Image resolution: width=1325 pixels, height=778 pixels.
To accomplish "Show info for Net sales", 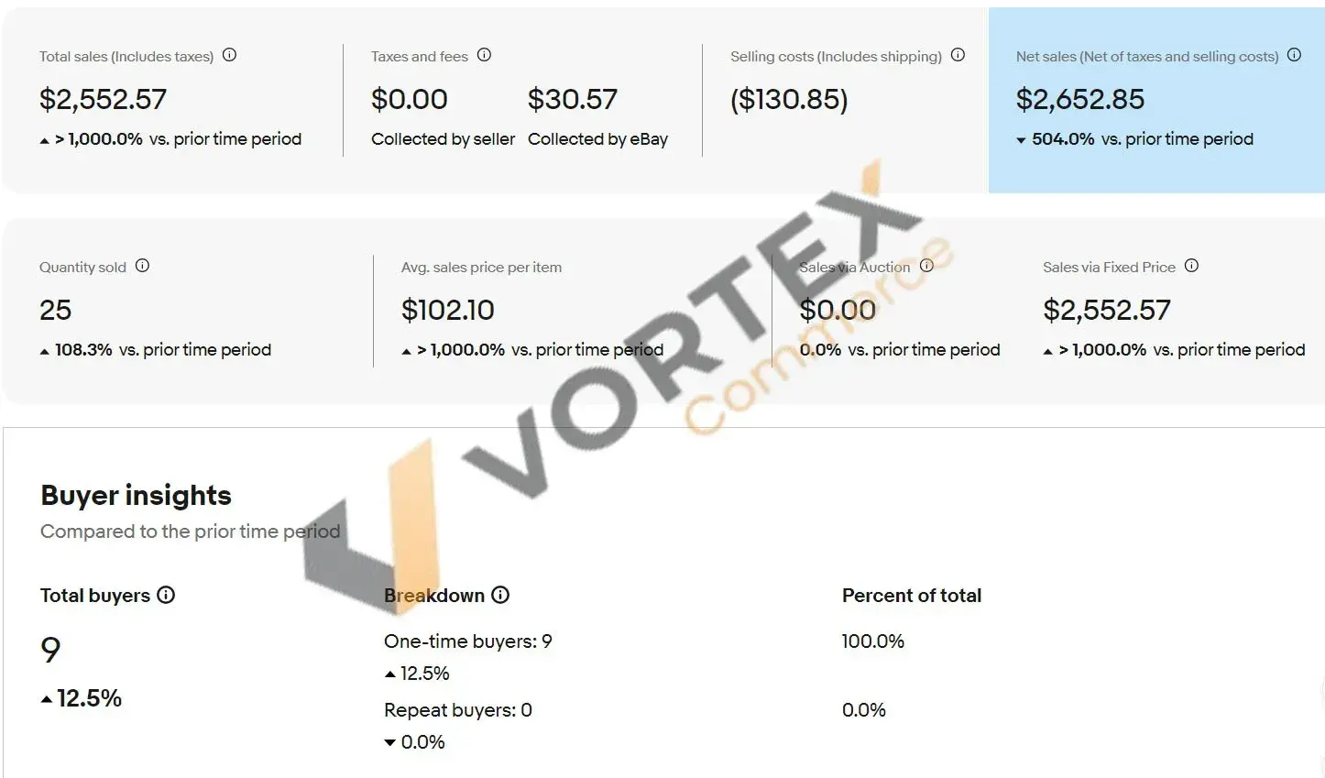I will [x=1294, y=55].
